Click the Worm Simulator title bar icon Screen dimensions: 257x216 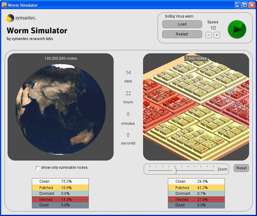(4, 5)
